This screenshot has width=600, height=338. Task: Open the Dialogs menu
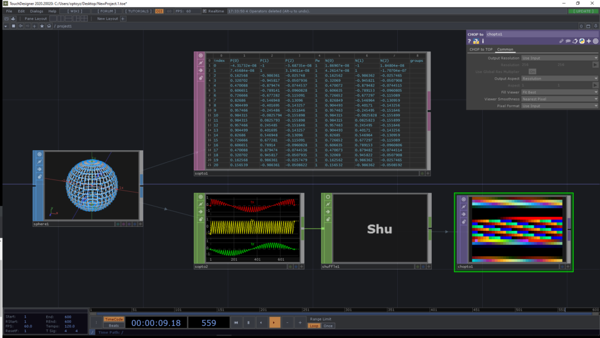[36, 11]
